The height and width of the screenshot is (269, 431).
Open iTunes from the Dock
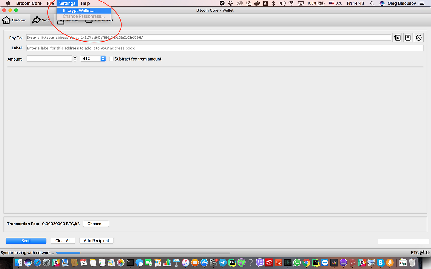(186, 263)
